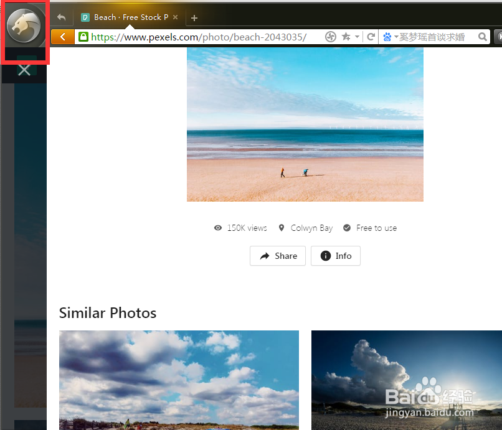This screenshot has width=502, height=430.
Task: Click the location pin icon
Action: pyautogui.click(x=281, y=228)
